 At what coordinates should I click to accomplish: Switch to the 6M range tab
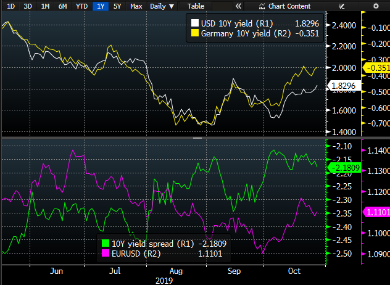(62, 6)
